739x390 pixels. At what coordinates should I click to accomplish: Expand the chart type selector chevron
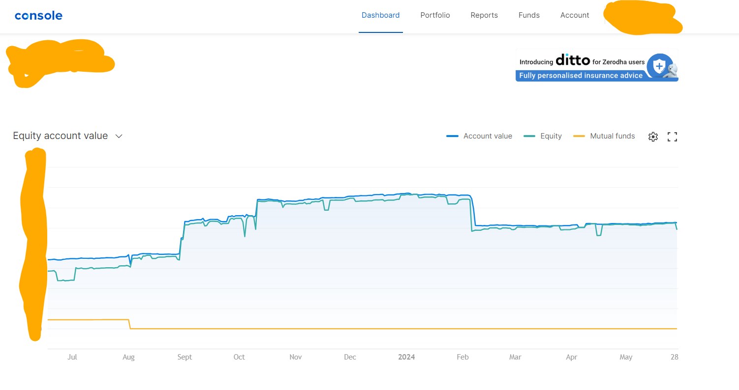(x=118, y=136)
